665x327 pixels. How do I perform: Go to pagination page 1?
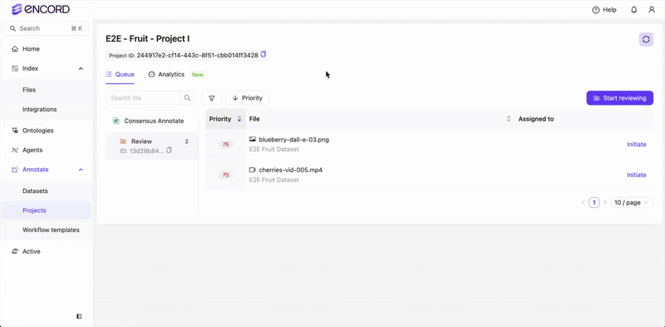pos(594,202)
